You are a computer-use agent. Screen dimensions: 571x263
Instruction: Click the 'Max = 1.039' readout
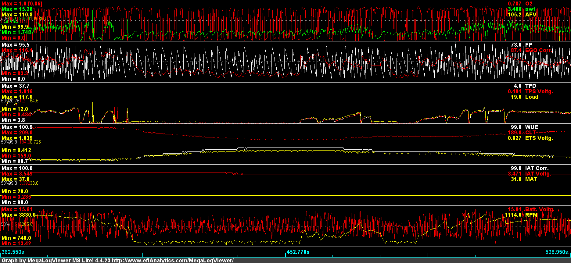click(17, 138)
